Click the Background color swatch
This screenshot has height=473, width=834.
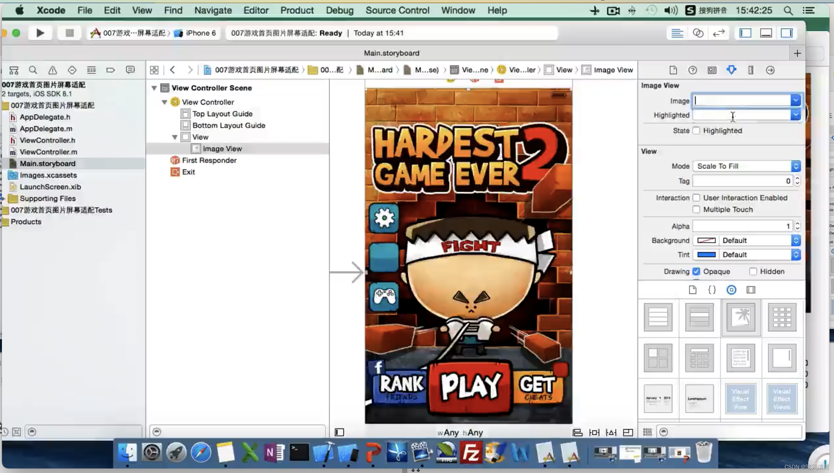pos(706,240)
